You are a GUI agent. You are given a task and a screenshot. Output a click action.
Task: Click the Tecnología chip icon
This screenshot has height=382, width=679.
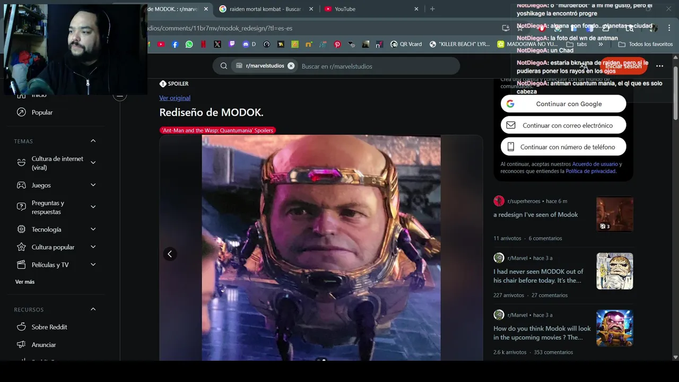[x=21, y=229]
